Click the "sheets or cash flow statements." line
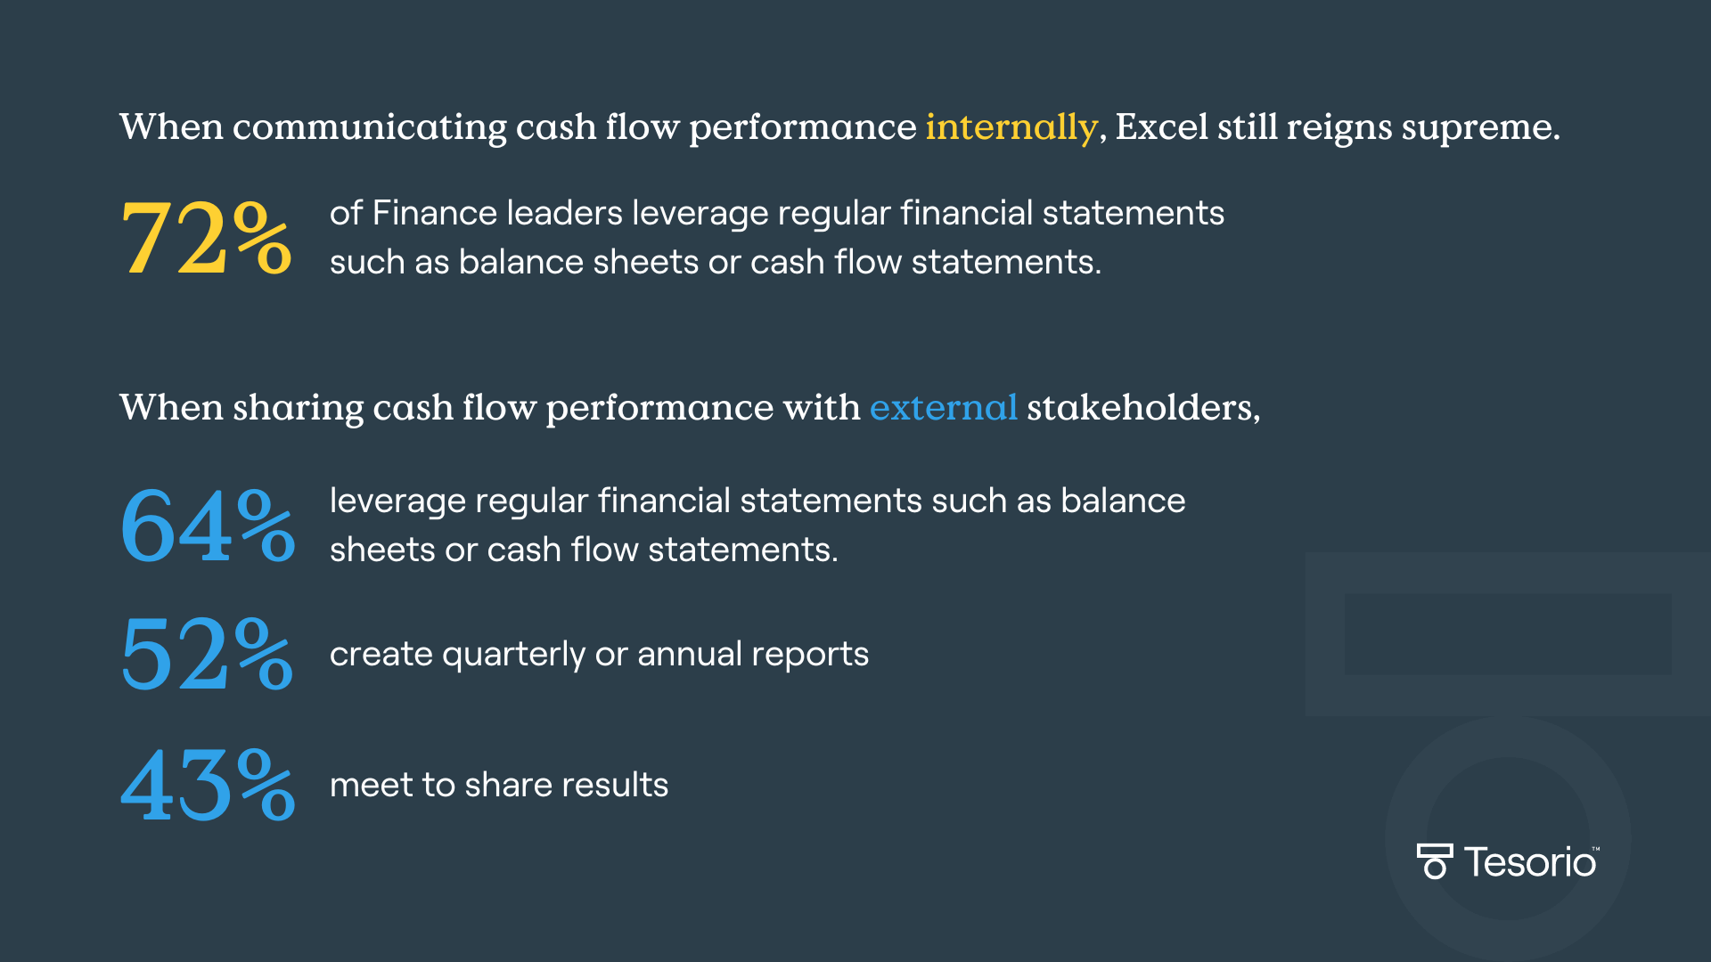 tap(584, 550)
